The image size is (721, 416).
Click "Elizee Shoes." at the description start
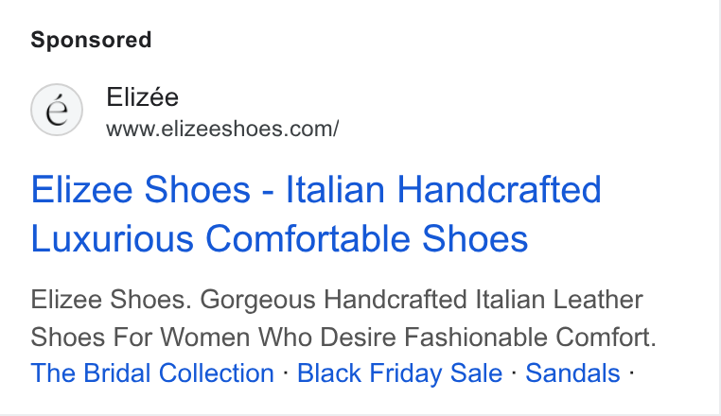pyautogui.click(x=111, y=300)
